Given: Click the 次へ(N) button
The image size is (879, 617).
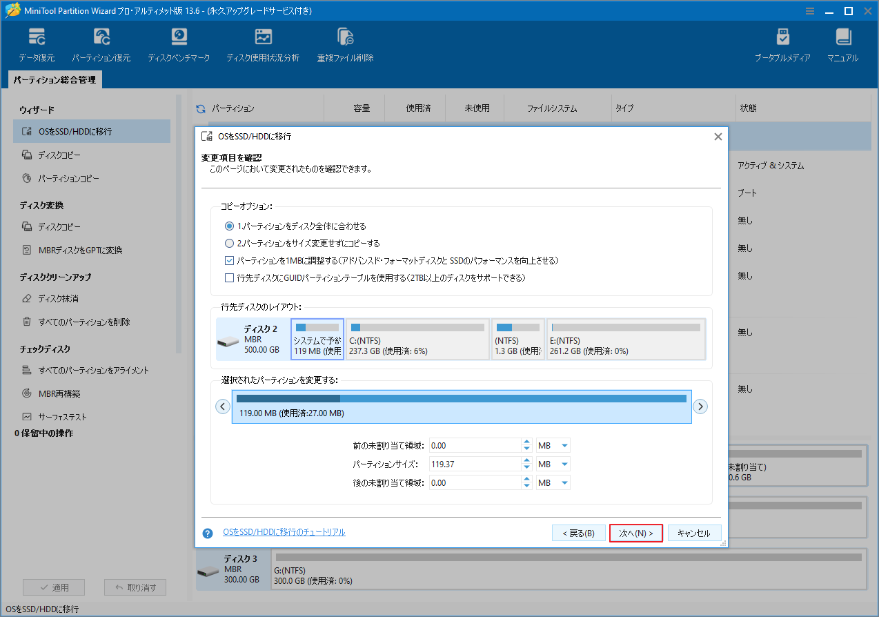Looking at the screenshot, I should [x=635, y=532].
